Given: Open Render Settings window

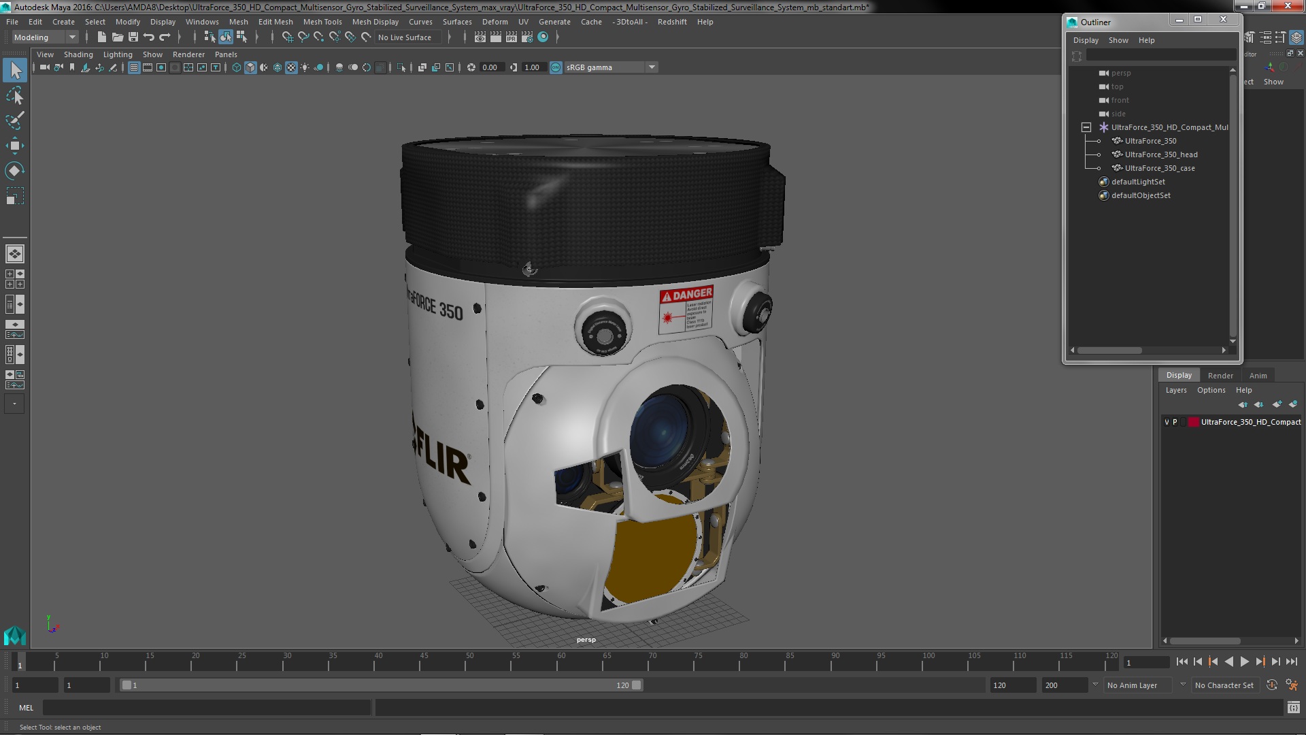Looking at the screenshot, I should [527, 37].
